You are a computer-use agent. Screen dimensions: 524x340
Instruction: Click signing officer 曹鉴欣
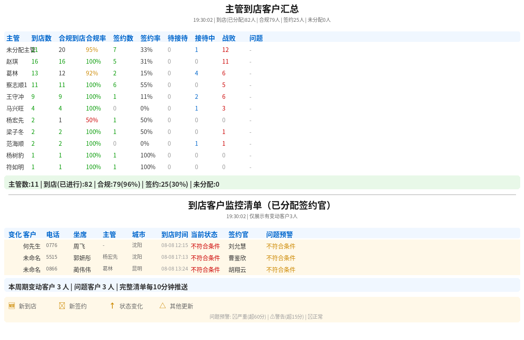[237, 258]
